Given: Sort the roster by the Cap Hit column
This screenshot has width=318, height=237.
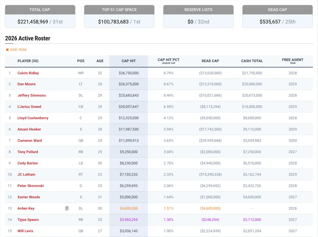Looking at the screenshot, I should pos(129,61).
